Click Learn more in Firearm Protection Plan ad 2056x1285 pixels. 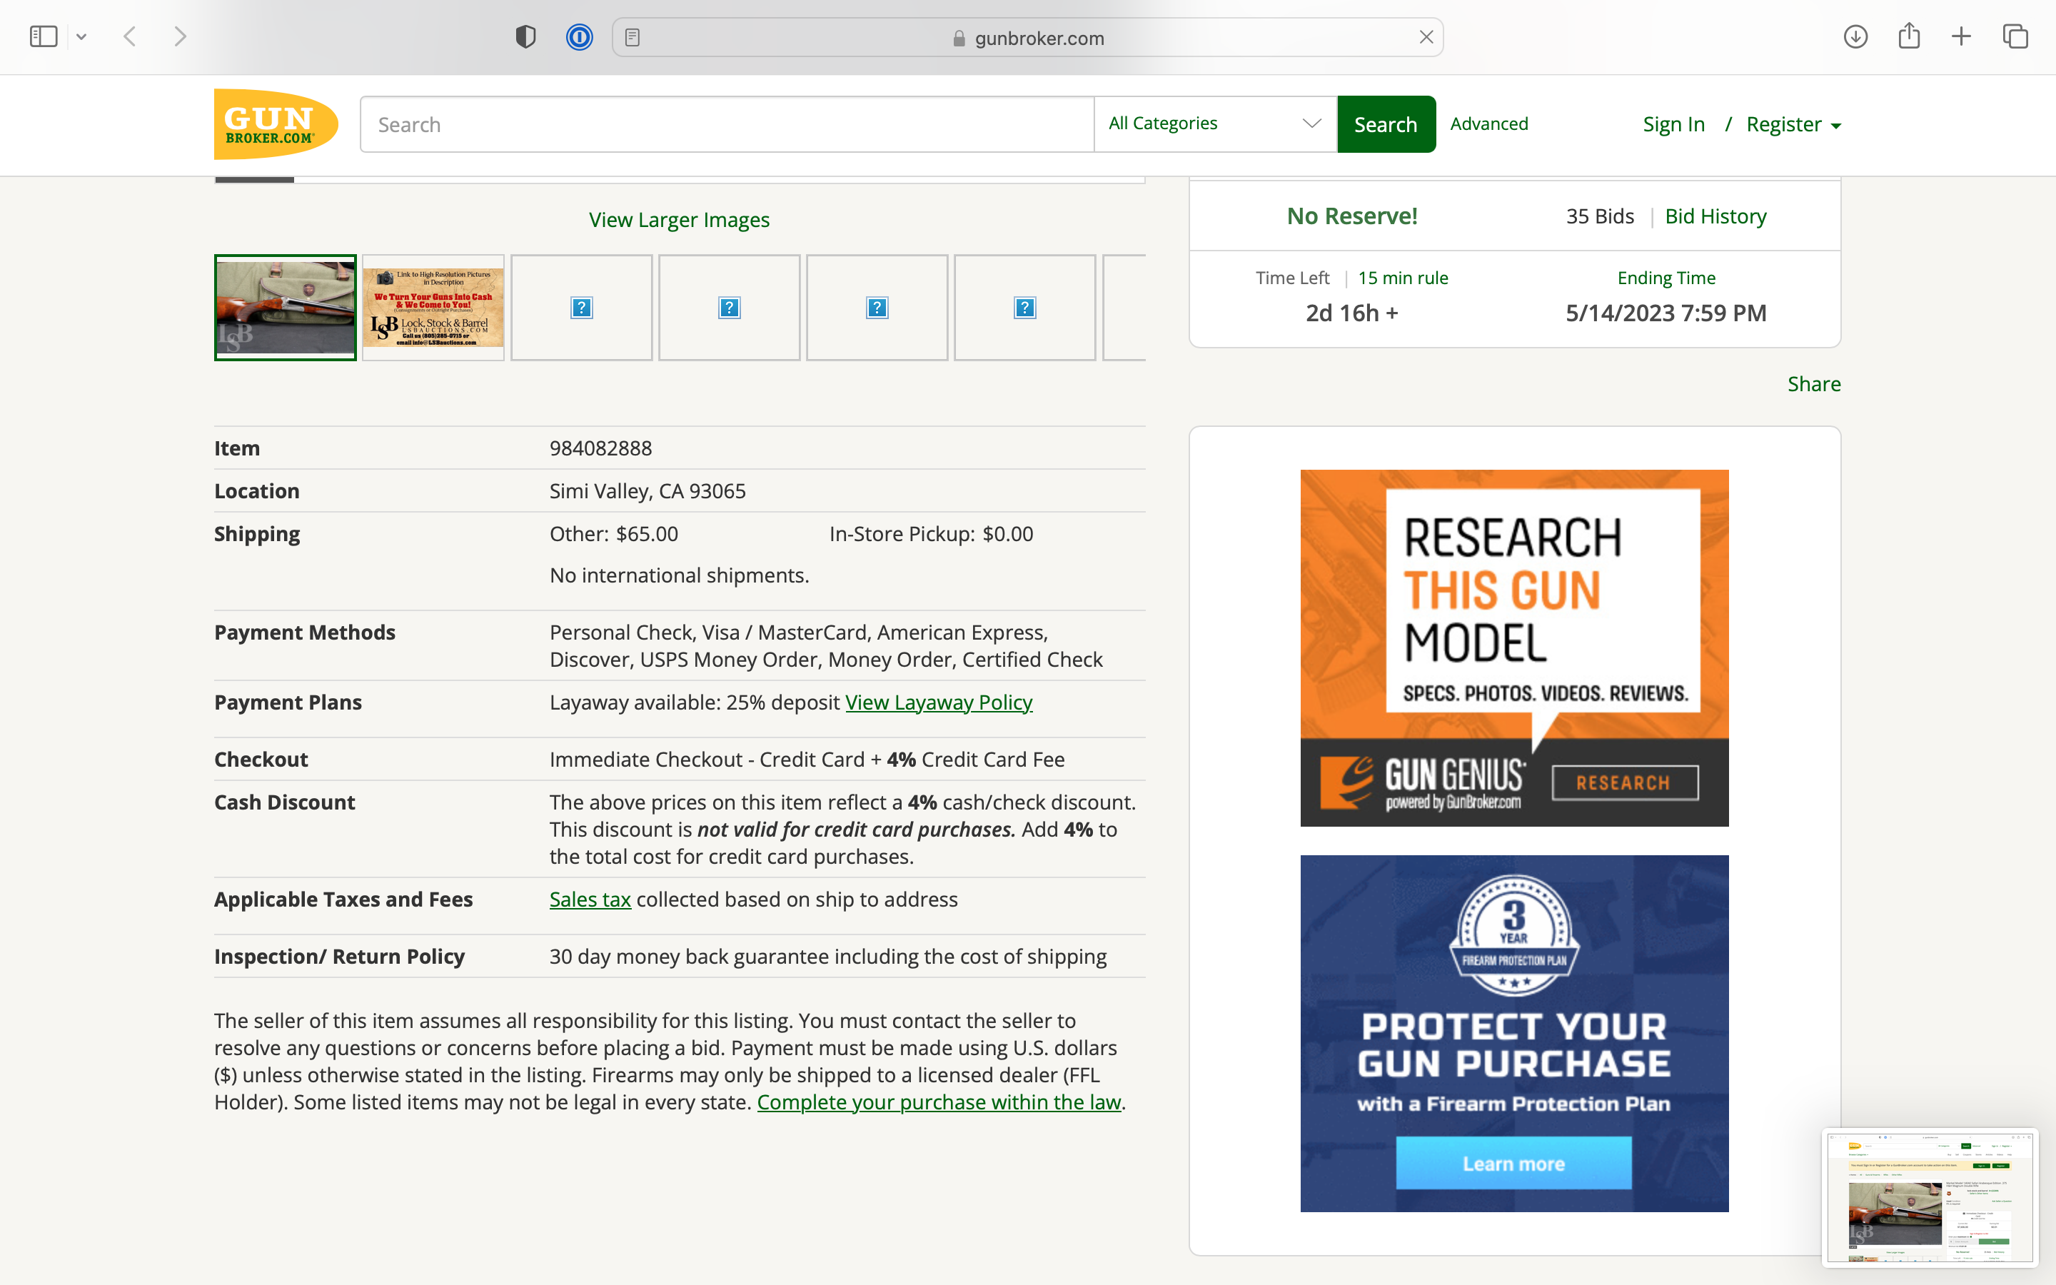(x=1513, y=1164)
